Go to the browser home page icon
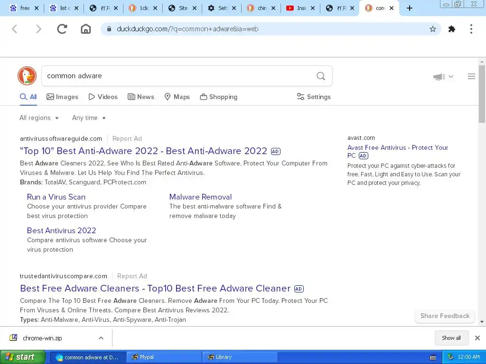 [x=86, y=29]
